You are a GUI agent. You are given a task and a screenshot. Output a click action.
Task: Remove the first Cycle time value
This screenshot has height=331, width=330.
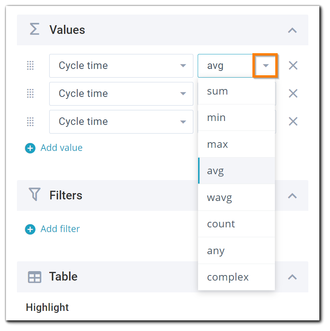(x=293, y=65)
